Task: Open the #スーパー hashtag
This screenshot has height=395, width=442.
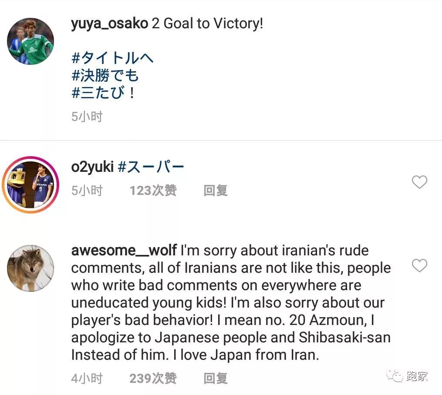Action: [x=151, y=167]
